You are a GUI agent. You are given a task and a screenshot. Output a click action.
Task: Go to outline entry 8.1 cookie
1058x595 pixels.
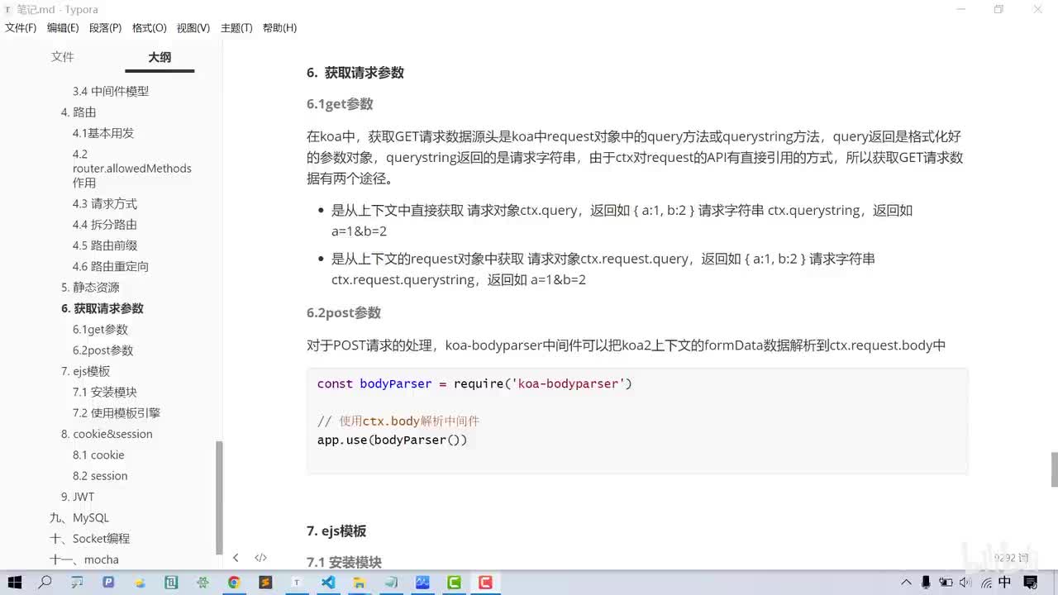pos(98,455)
